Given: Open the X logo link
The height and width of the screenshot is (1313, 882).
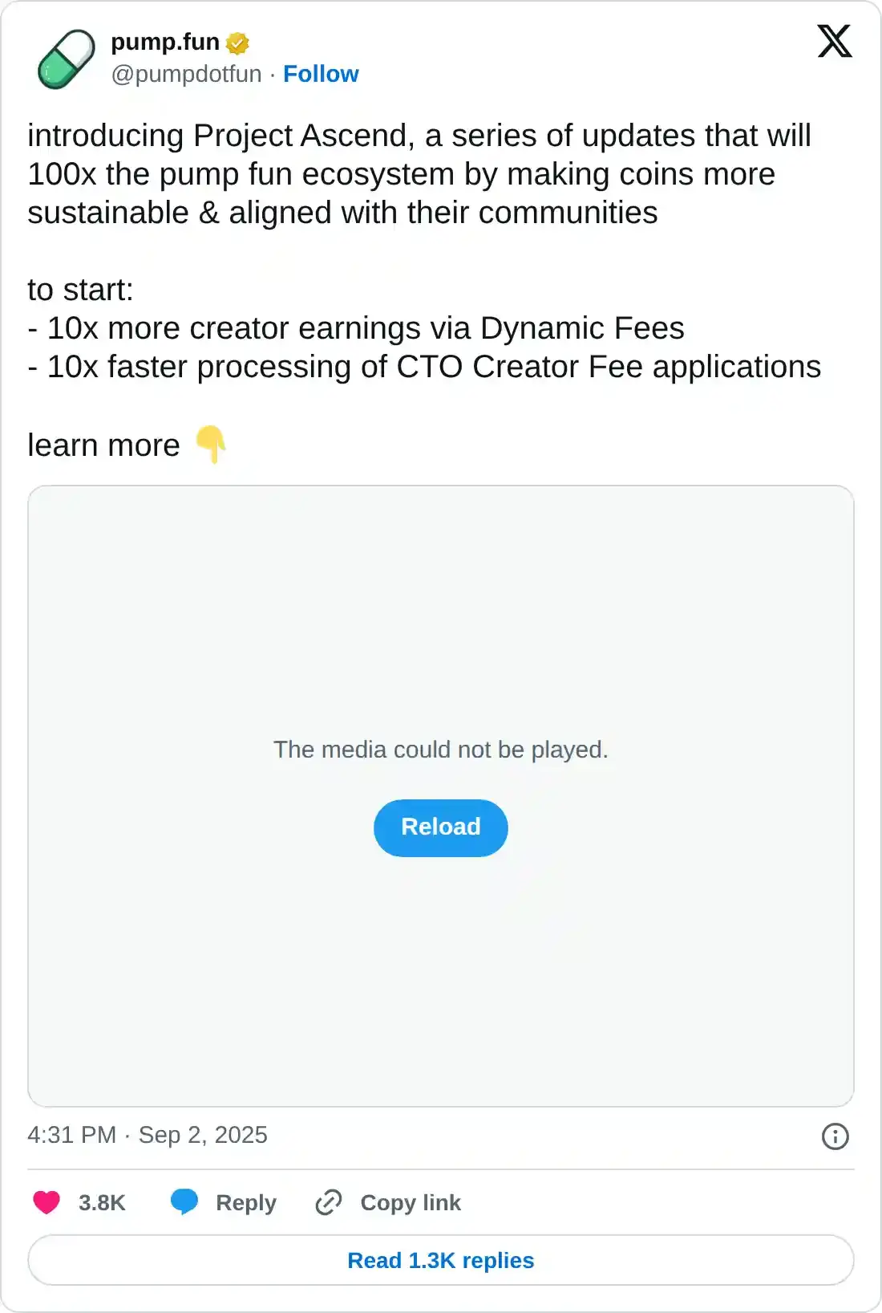Looking at the screenshot, I should click(x=834, y=41).
